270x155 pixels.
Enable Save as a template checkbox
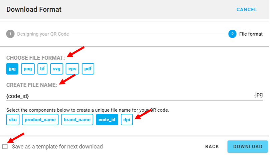pos(5,147)
